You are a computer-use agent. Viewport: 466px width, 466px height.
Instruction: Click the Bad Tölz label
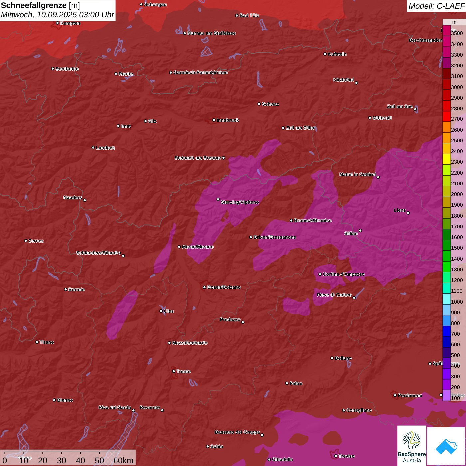pos(249,15)
